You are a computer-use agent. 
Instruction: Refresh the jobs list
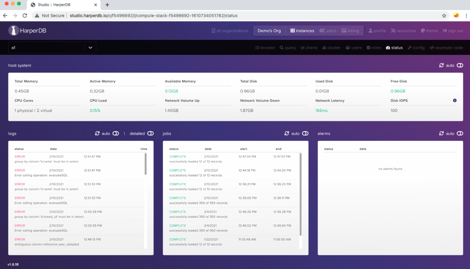coord(287,134)
